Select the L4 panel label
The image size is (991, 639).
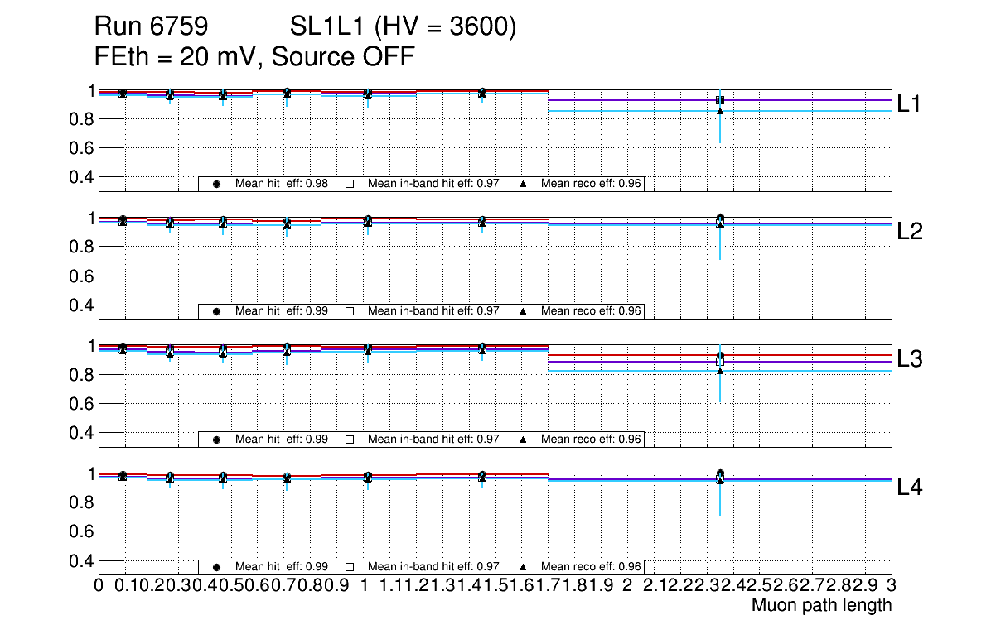pyautogui.click(x=909, y=488)
